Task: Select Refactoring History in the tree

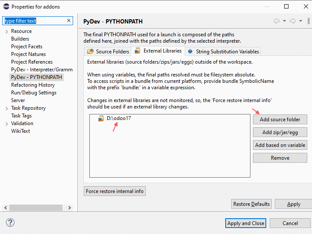Action: (33, 85)
